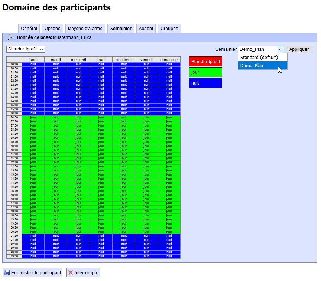Switch to the Général tab
The height and width of the screenshot is (281, 321).
pos(29,29)
